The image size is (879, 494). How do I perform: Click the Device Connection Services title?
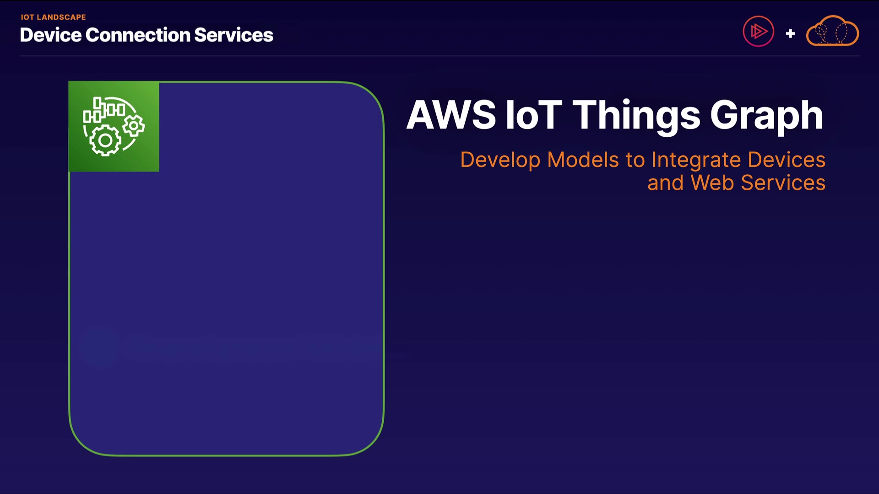point(146,35)
